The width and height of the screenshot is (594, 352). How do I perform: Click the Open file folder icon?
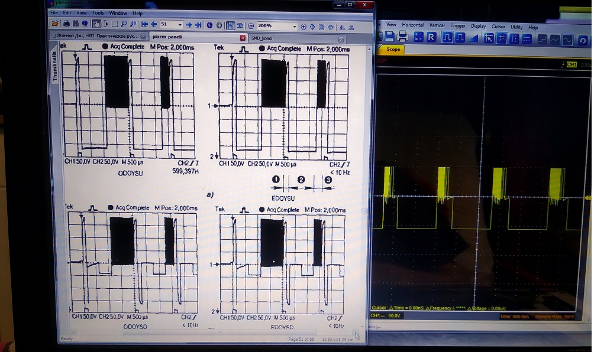(55, 25)
